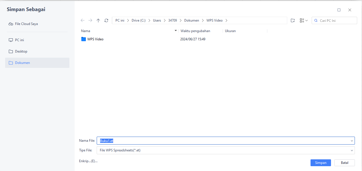
Task: Expand chevron after PC ini breadcrumb
Action: click(x=128, y=20)
